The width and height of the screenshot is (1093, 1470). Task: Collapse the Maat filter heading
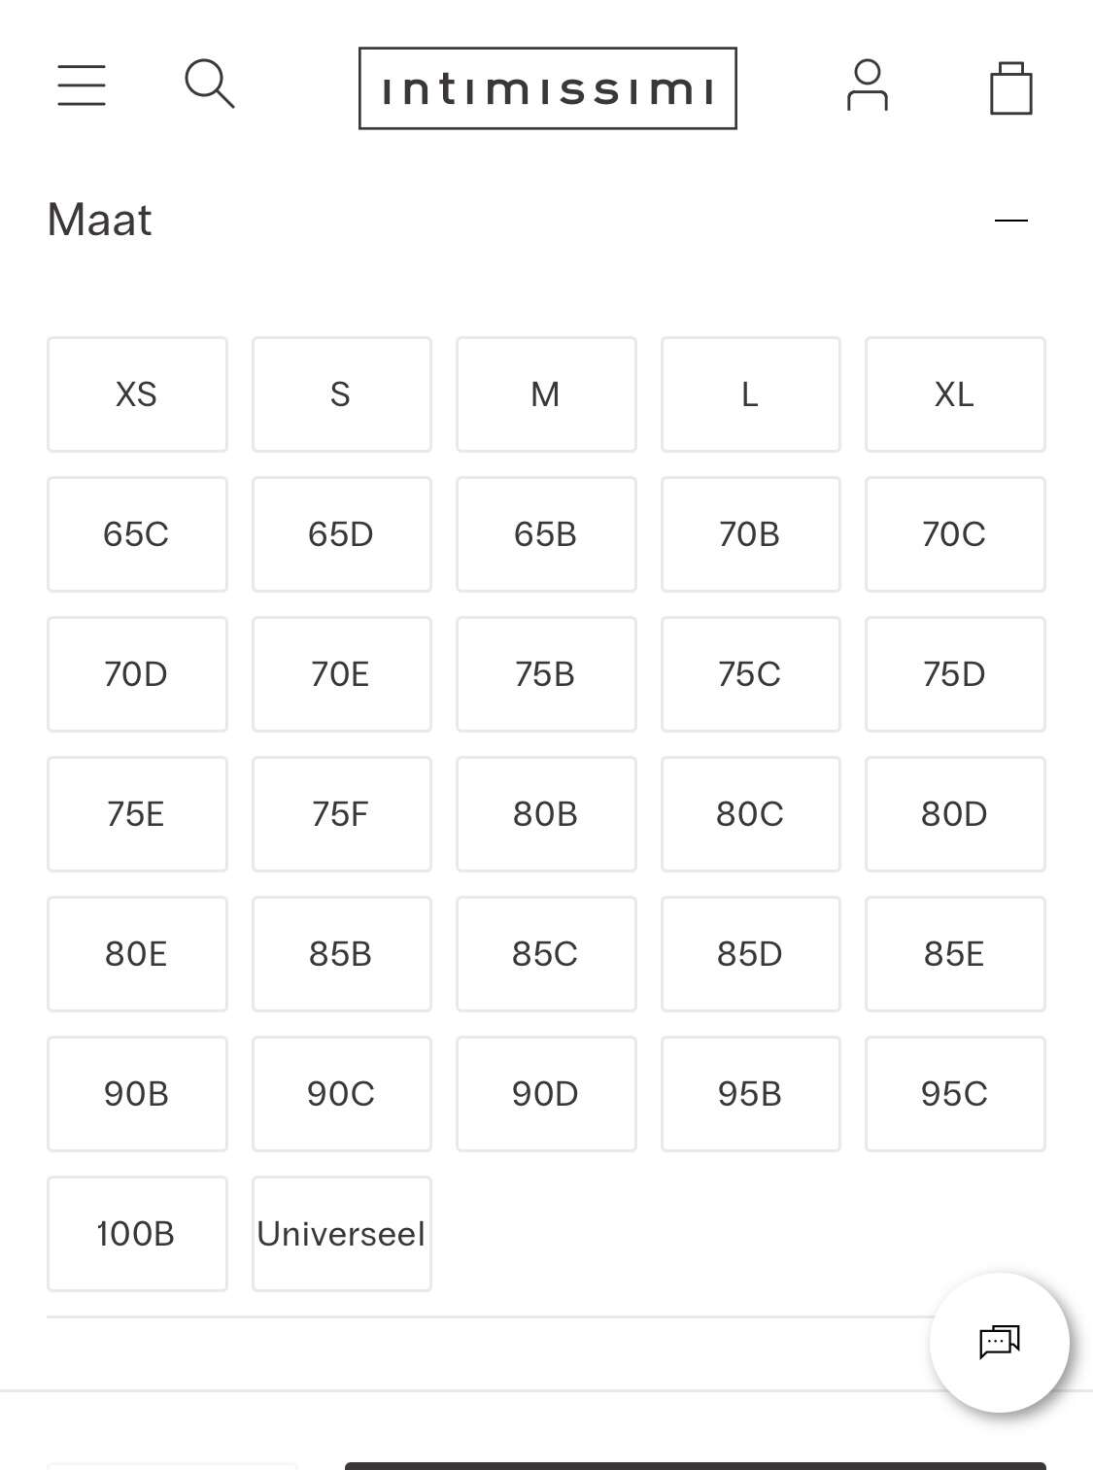[100, 220]
